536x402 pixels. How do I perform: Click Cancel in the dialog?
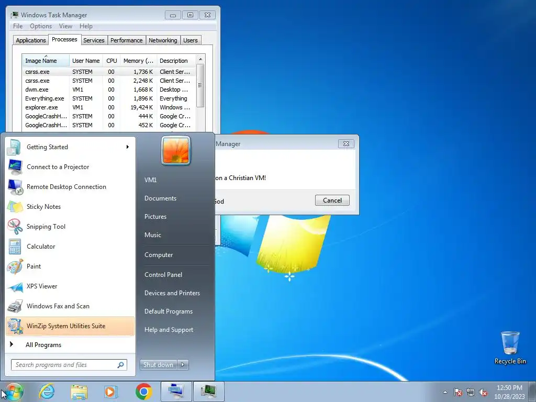tap(332, 200)
